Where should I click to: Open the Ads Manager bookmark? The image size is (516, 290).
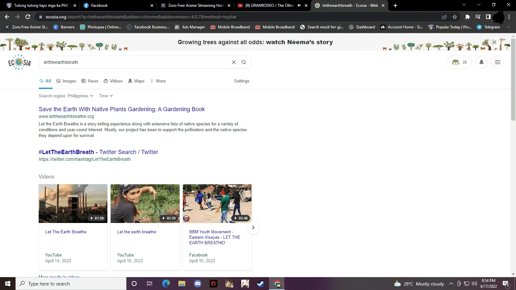click(190, 27)
